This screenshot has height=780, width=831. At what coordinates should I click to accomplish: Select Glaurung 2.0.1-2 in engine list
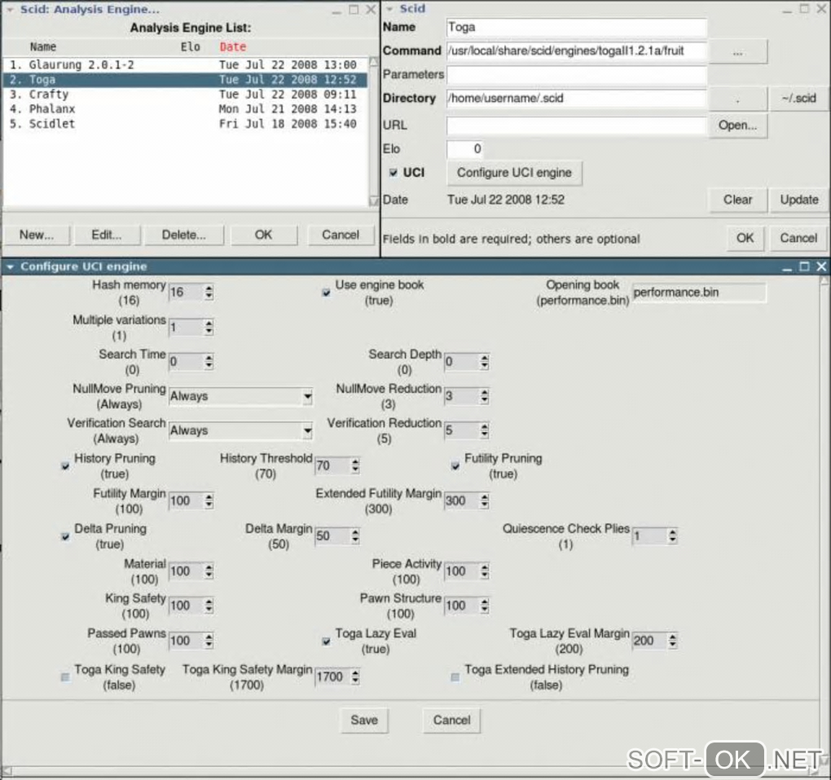click(x=186, y=64)
